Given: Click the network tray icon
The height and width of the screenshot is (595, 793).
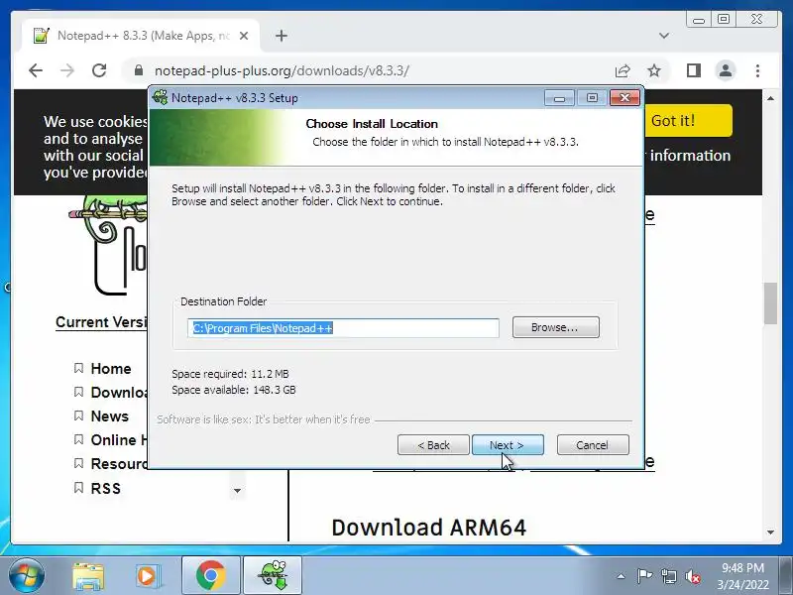Looking at the screenshot, I should pos(668,576).
